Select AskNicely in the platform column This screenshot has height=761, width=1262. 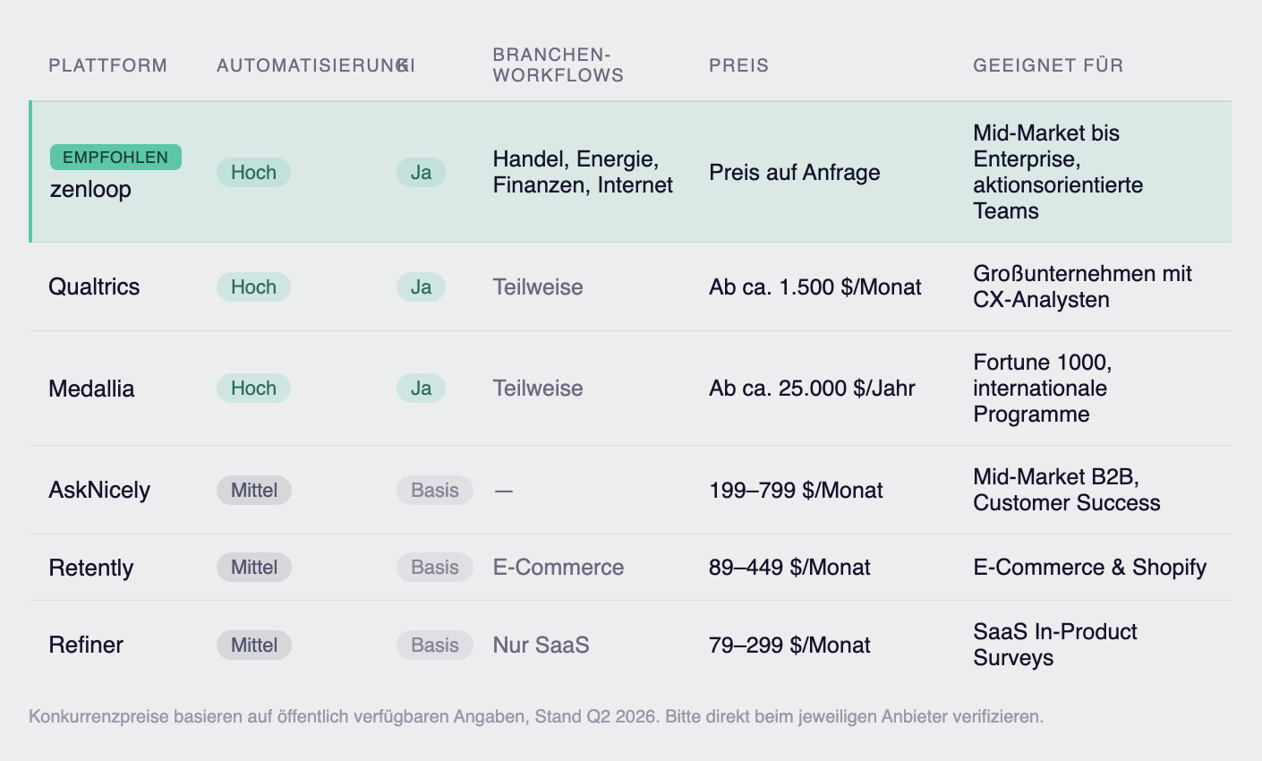tap(99, 490)
